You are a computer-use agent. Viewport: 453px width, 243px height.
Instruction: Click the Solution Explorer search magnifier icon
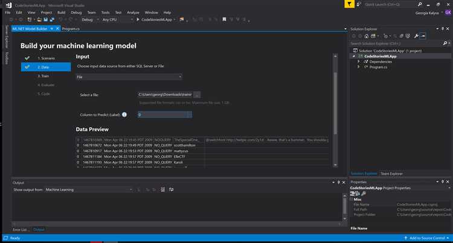(x=445, y=43)
